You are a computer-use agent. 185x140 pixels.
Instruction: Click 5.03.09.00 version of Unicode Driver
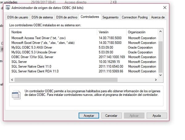[106, 52]
